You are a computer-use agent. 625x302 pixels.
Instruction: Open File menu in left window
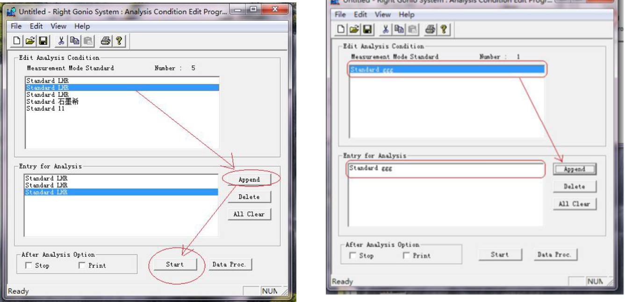pos(16,26)
